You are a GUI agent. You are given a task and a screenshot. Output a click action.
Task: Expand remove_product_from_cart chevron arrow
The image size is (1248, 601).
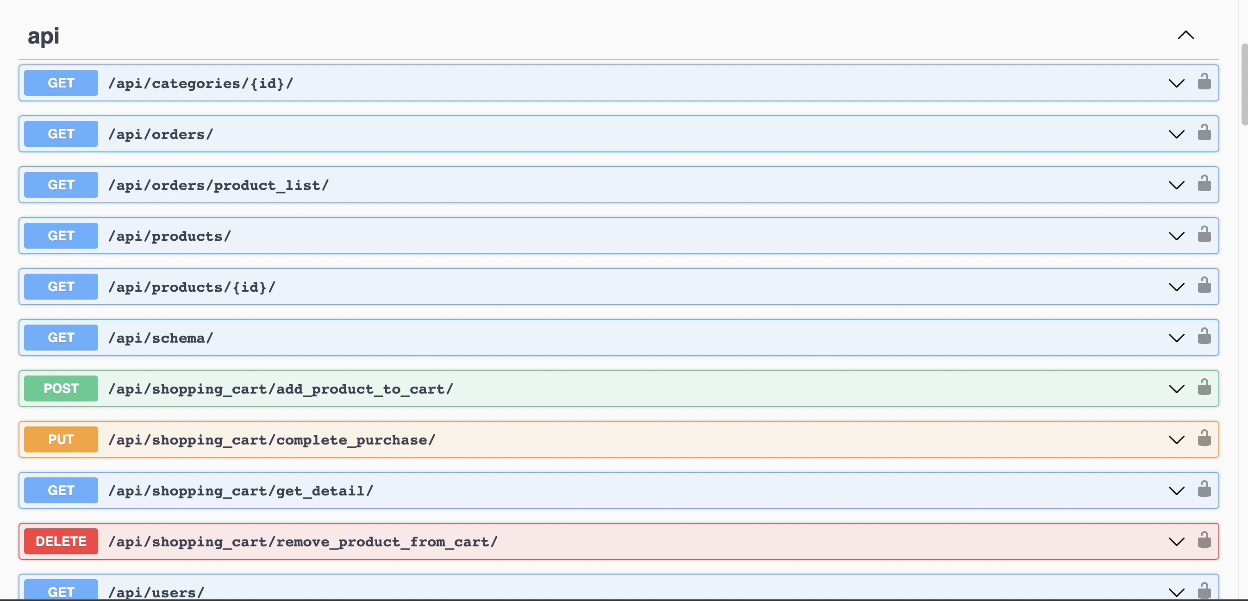point(1176,541)
